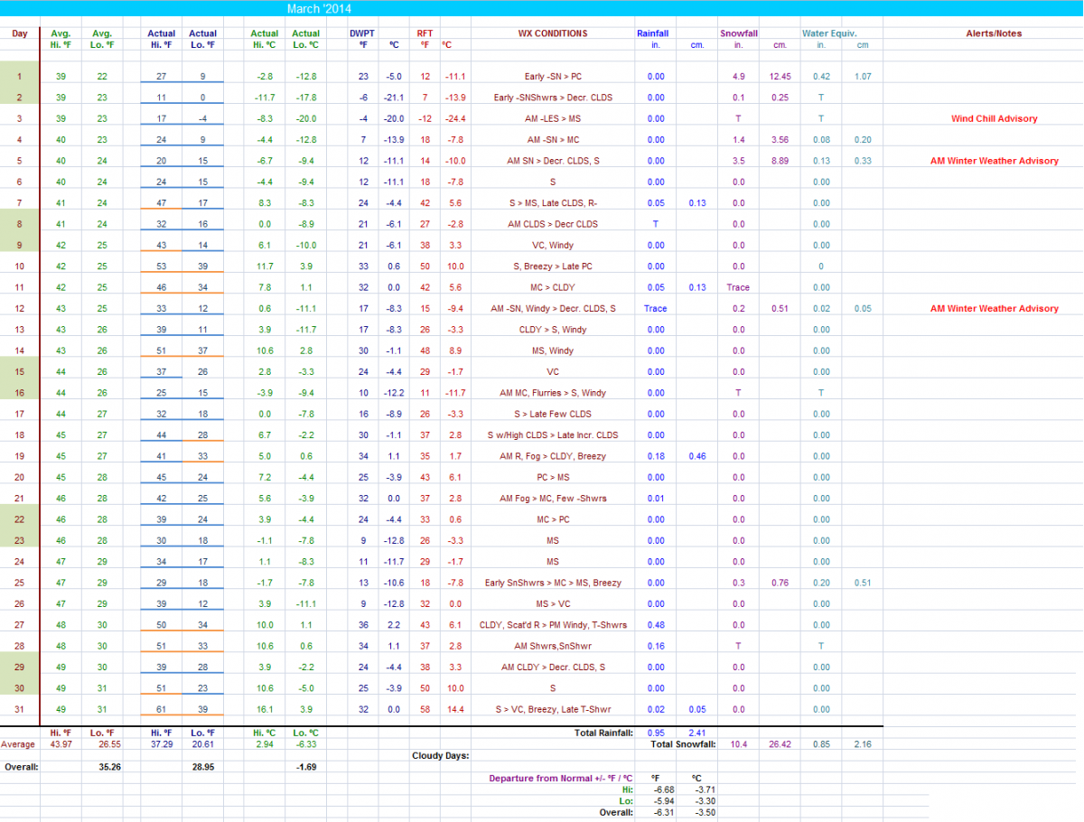Click 'AM R, Fog > CLDY, Breezy' cell
Viewport: 1084px width, 822px height.
pos(552,456)
